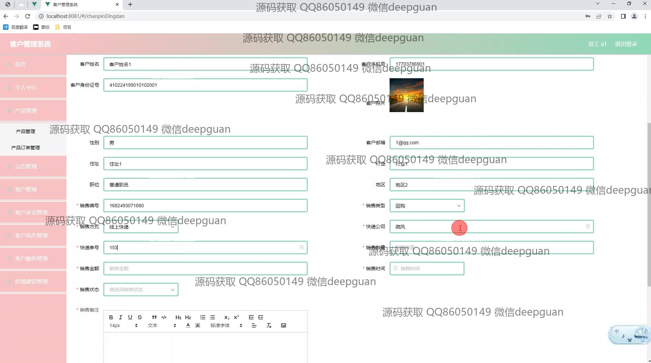Image resolution: width=651 pixels, height=363 pixels.
Task: Decrease indent in the editor
Action: (251, 317)
